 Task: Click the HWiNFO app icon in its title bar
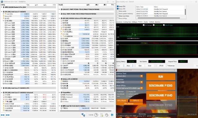click(x=2, y=2)
